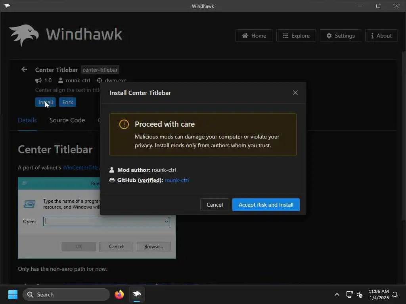
Task: Open the About page
Action: (x=381, y=36)
